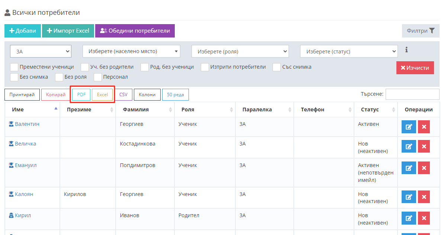Viewport: 444px width, 235px height.
Task: Edit user Калоян Кирилов Георгиев
Action: point(409,197)
